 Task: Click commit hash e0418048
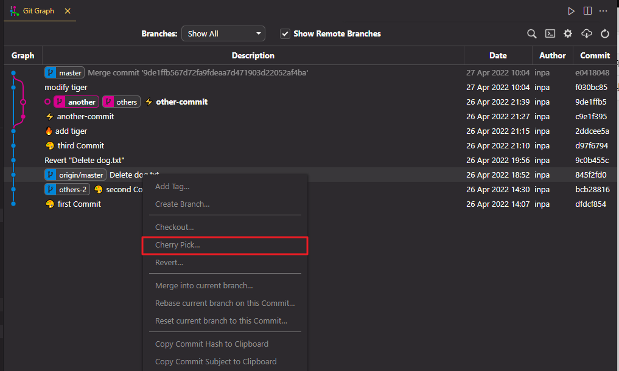pyautogui.click(x=592, y=72)
